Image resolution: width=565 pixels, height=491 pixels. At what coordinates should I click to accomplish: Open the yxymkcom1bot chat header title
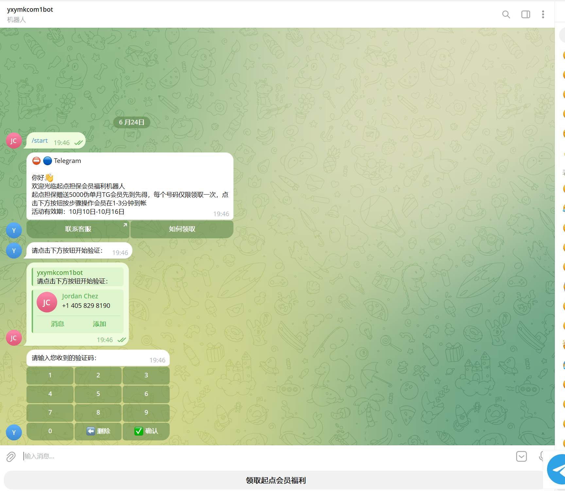tap(30, 10)
